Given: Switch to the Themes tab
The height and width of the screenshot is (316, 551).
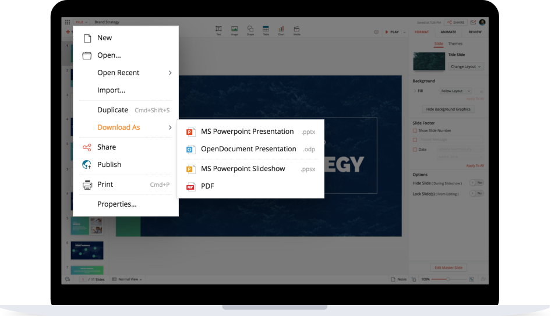Looking at the screenshot, I should click(455, 44).
